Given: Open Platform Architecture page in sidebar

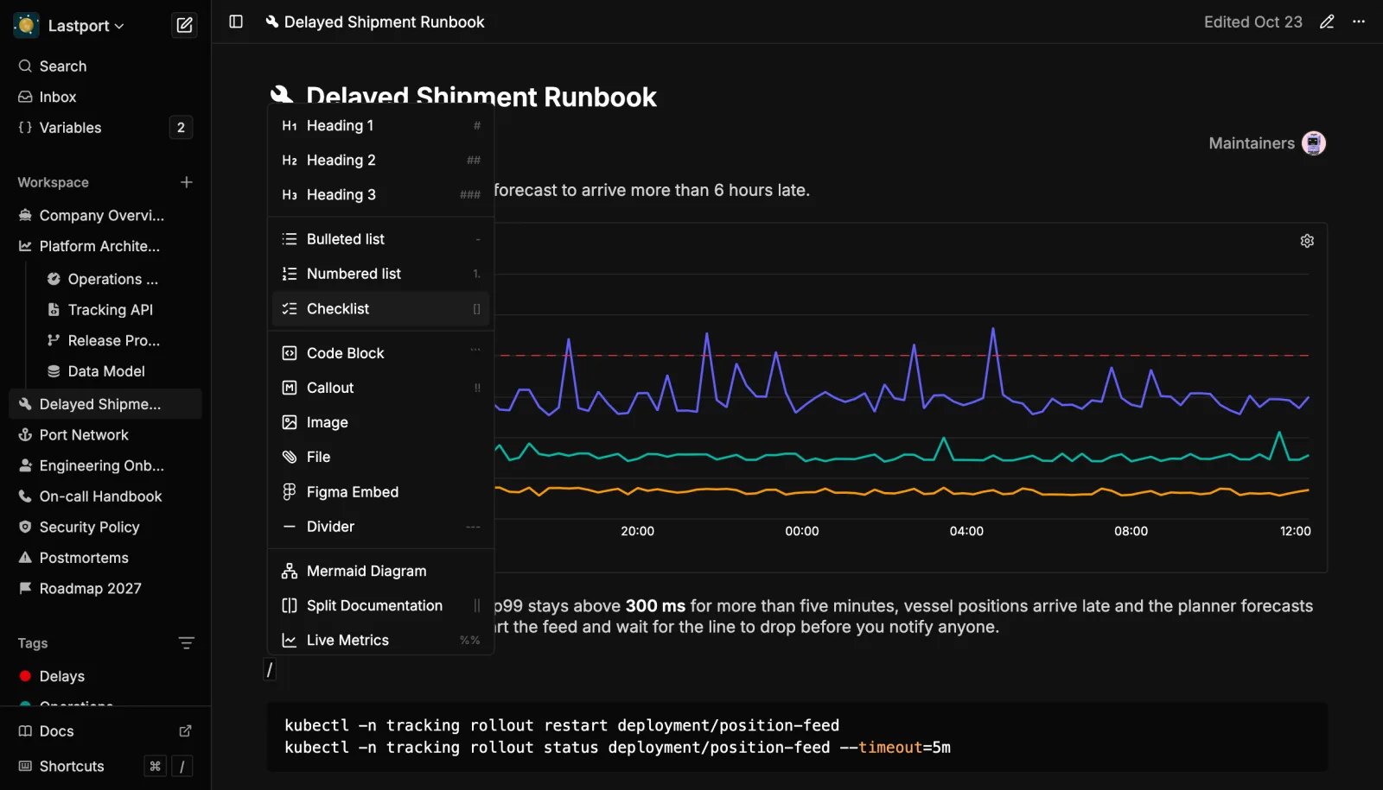Looking at the screenshot, I should pos(105,246).
